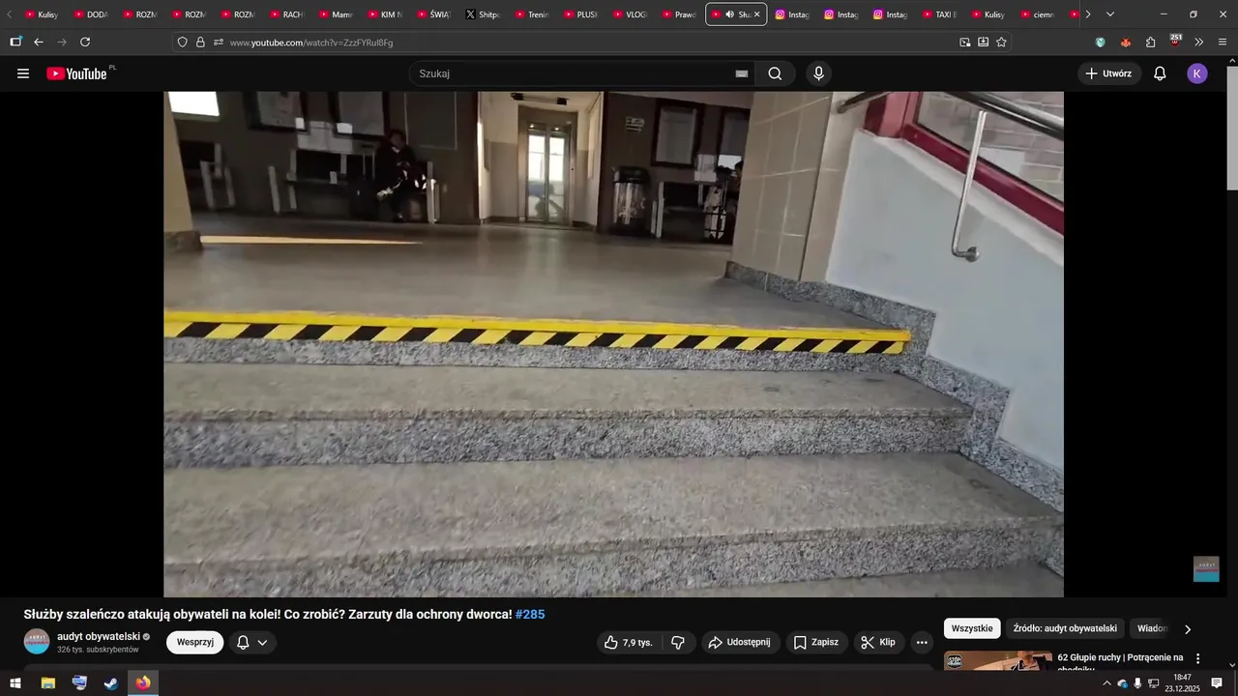Open the downloads counter icon showing 251

click(x=1175, y=41)
